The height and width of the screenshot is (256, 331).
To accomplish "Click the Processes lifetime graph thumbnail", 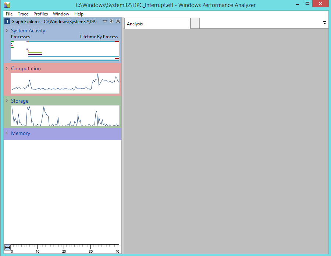I will tap(65, 51).
